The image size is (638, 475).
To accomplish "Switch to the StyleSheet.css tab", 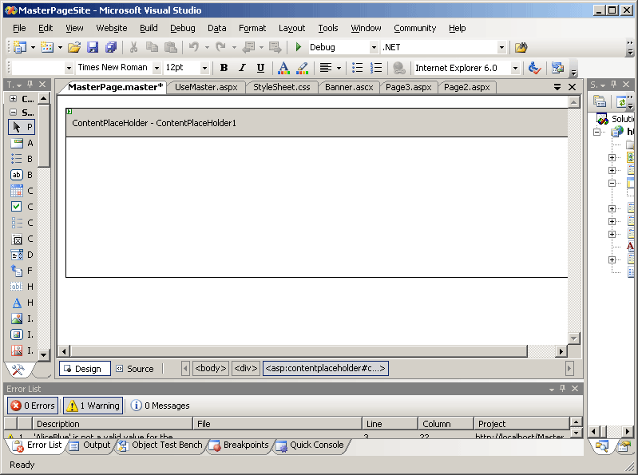I will tap(282, 87).
